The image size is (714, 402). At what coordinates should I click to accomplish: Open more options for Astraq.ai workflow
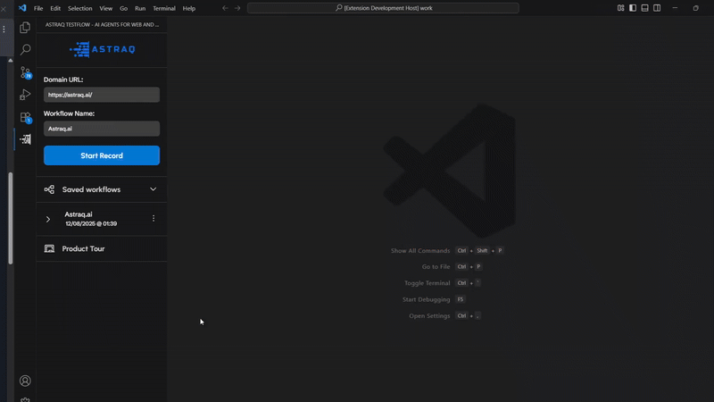click(x=154, y=219)
